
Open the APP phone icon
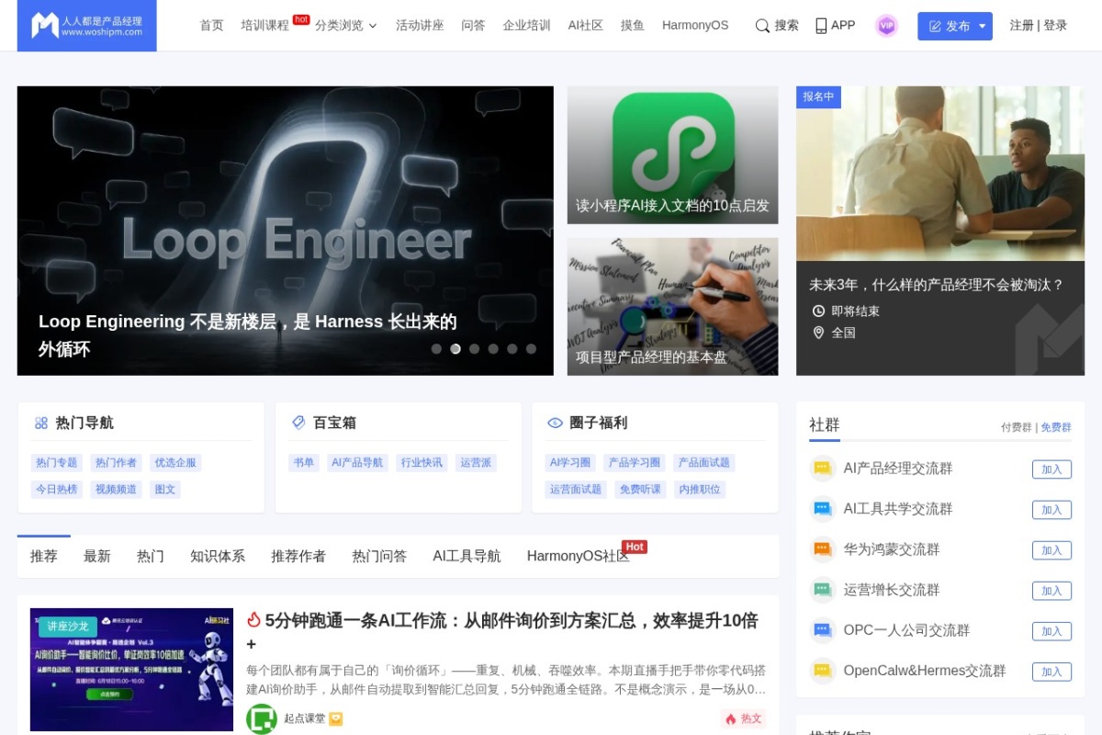pos(821,26)
